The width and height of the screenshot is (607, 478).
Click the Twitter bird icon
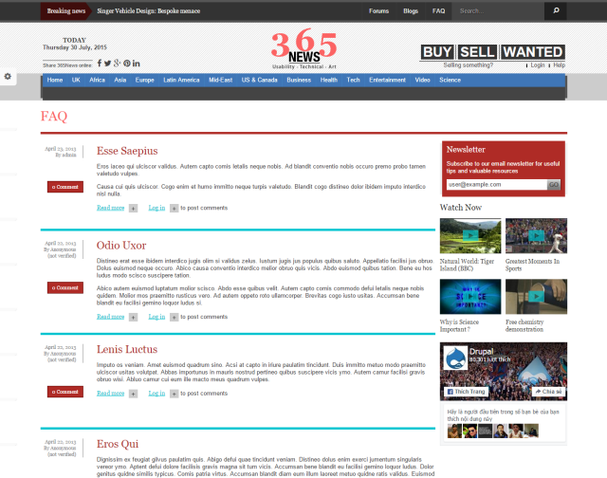[x=107, y=64]
